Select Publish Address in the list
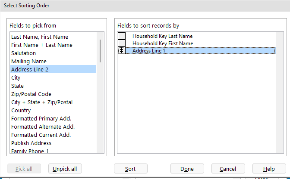 tap(31, 143)
